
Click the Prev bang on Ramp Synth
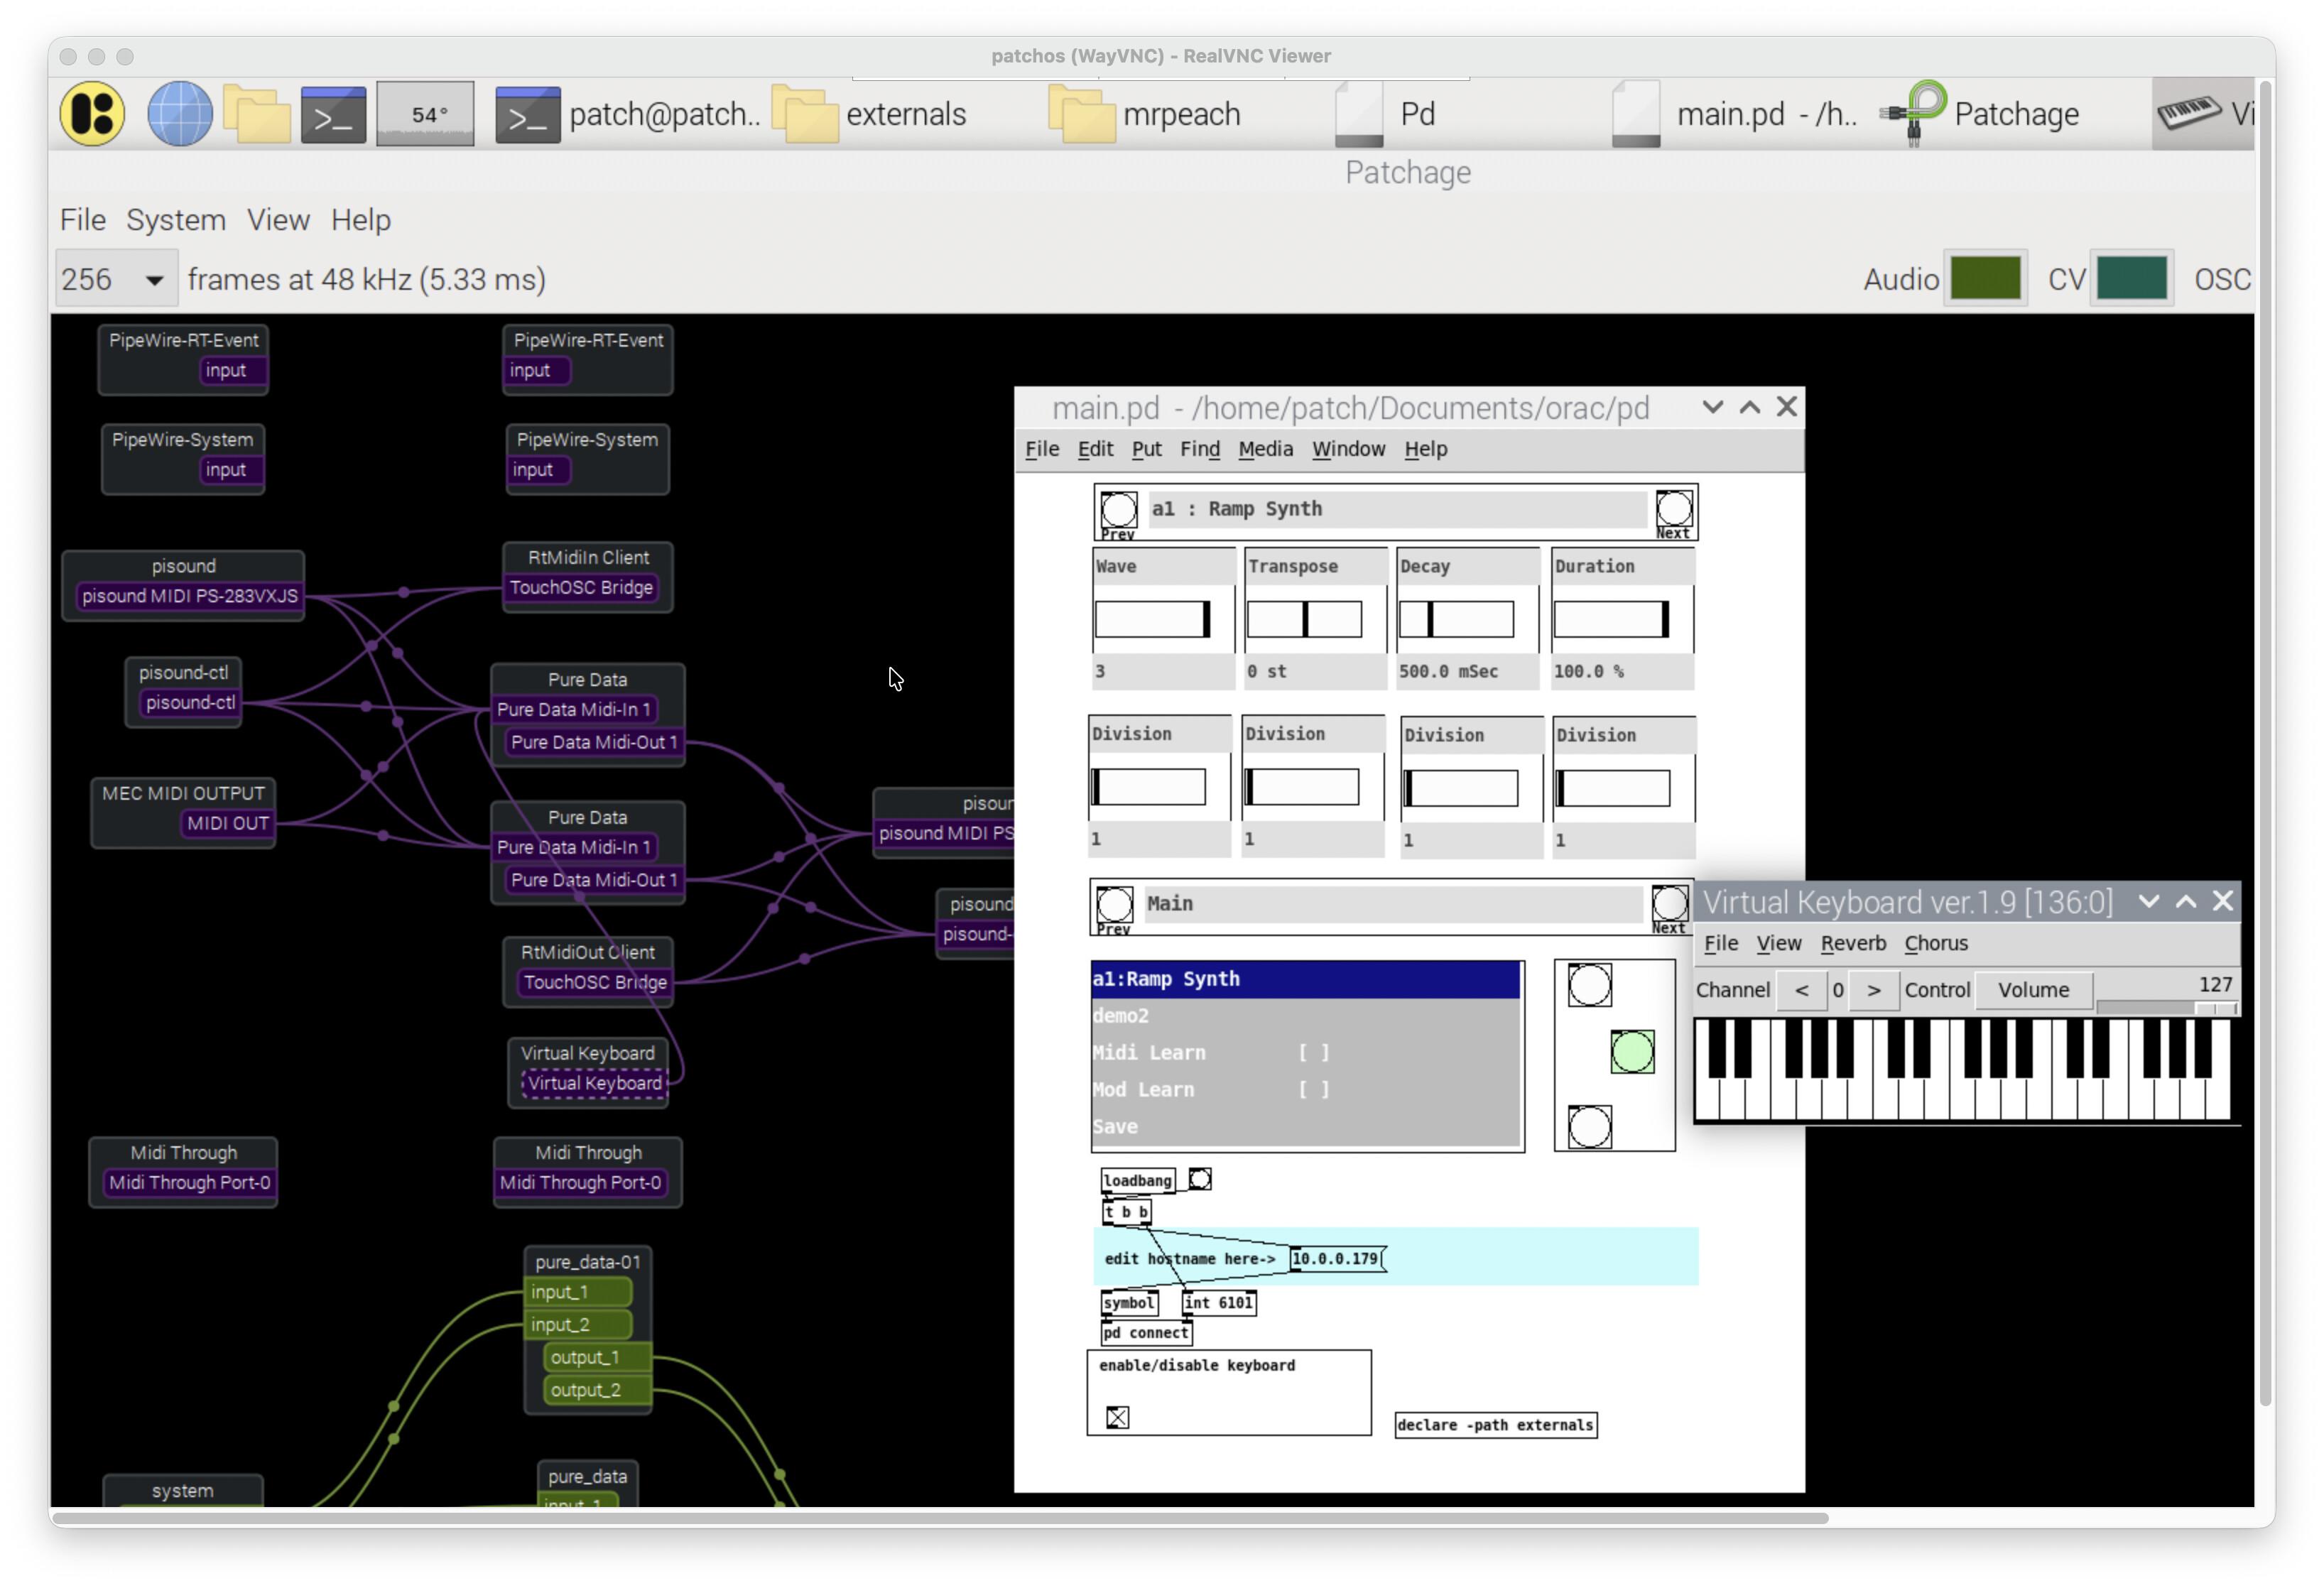1118,510
